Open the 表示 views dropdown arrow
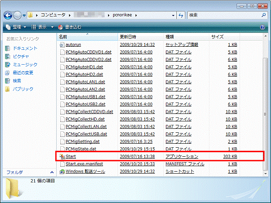Viewport: 271px width, 203px height. click(52, 27)
